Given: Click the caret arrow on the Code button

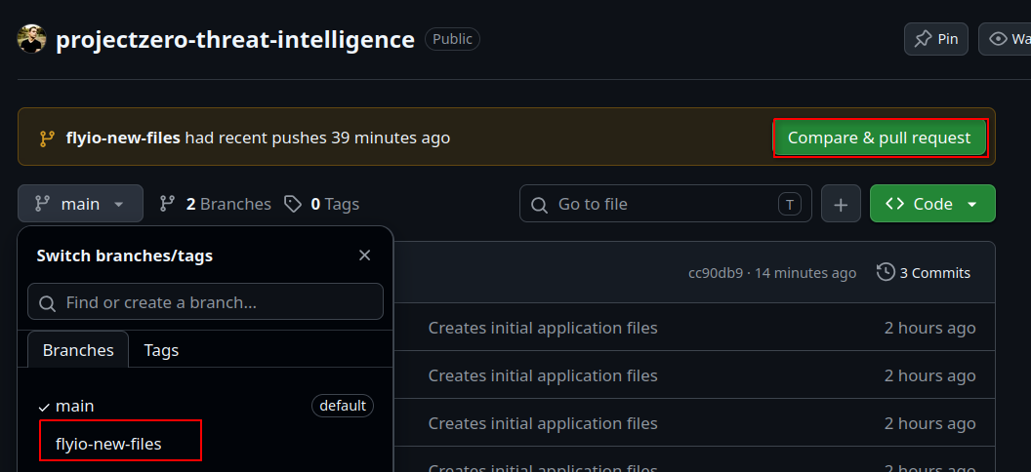Looking at the screenshot, I should coord(971,204).
